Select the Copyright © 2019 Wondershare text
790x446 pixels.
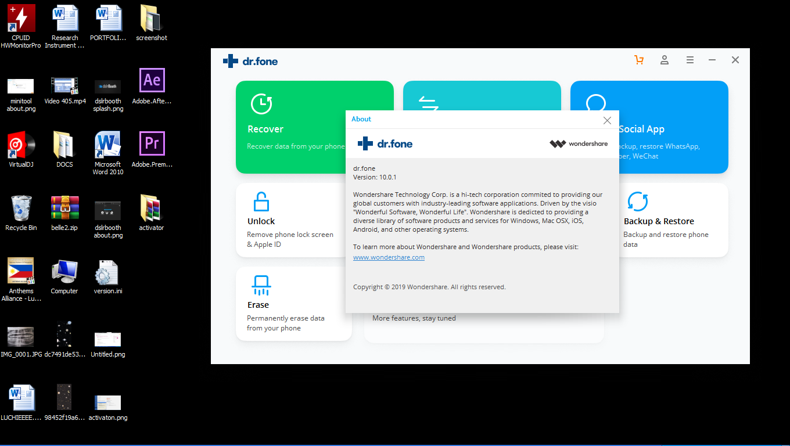pos(429,287)
